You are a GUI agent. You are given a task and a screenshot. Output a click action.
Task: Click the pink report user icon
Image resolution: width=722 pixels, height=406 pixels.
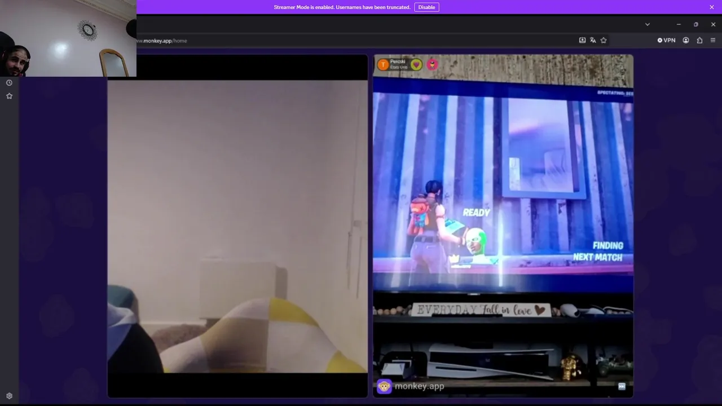(x=432, y=64)
